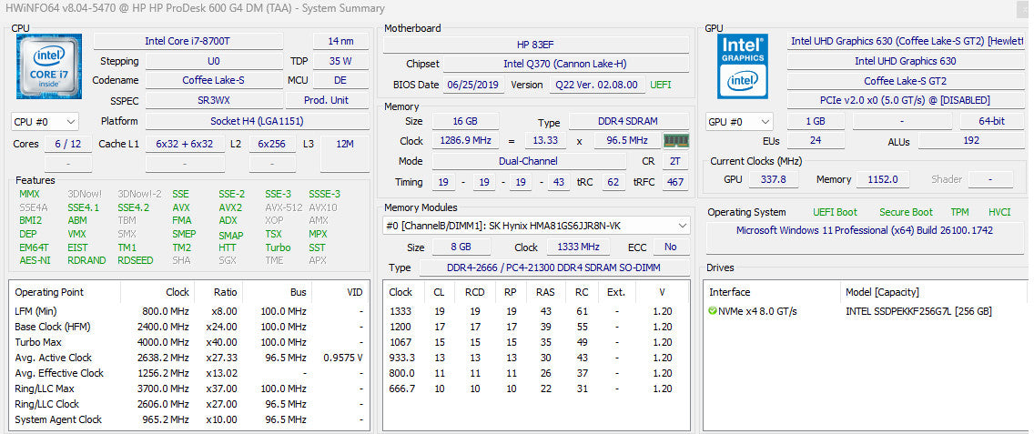Click the green memory module icon

[x=676, y=140]
